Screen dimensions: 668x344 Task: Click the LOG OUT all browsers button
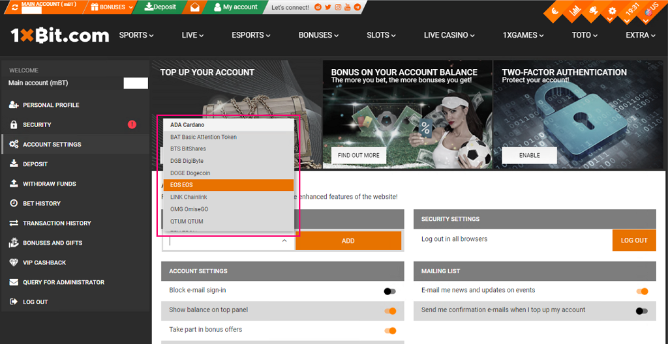click(634, 240)
